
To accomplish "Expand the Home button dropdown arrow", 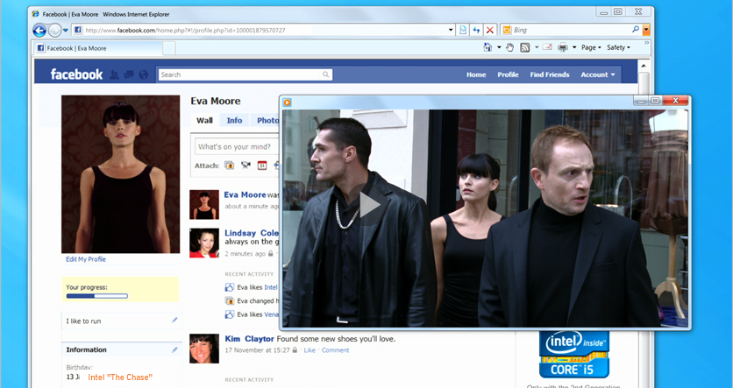I will click(x=499, y=47).
